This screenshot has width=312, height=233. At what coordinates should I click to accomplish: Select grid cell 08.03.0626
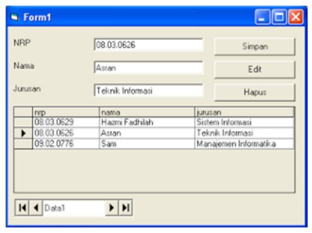(66, 133)
